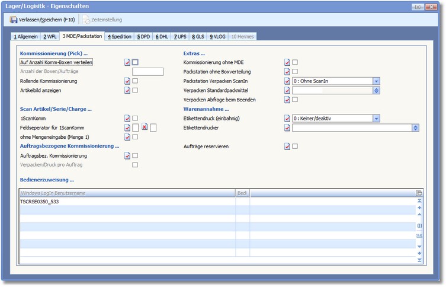Switch to the 4 Spedition tab
446x287 pixels.
120,37
